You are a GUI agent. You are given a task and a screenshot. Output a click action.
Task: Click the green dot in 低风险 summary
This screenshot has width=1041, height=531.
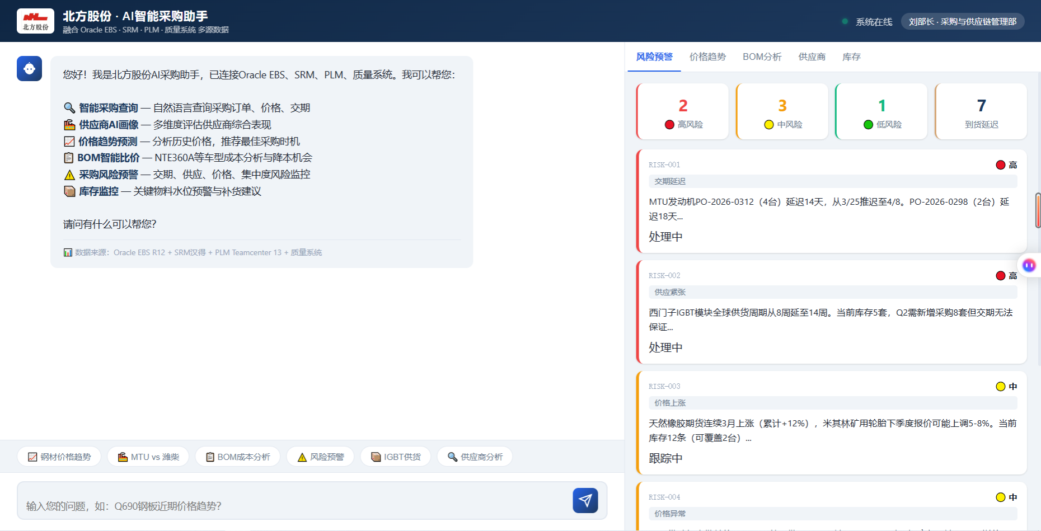(868, 124)
